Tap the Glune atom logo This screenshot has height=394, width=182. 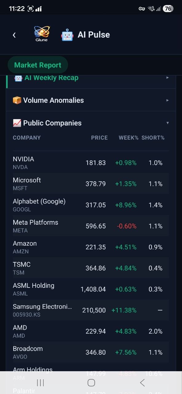tap(41, 33)
